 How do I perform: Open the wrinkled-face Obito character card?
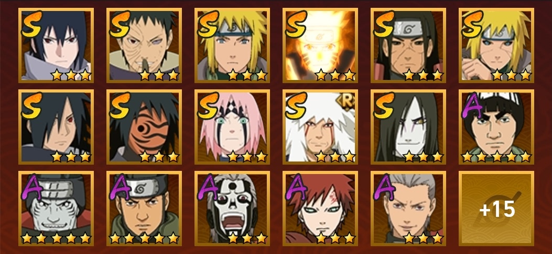point(144,45)
